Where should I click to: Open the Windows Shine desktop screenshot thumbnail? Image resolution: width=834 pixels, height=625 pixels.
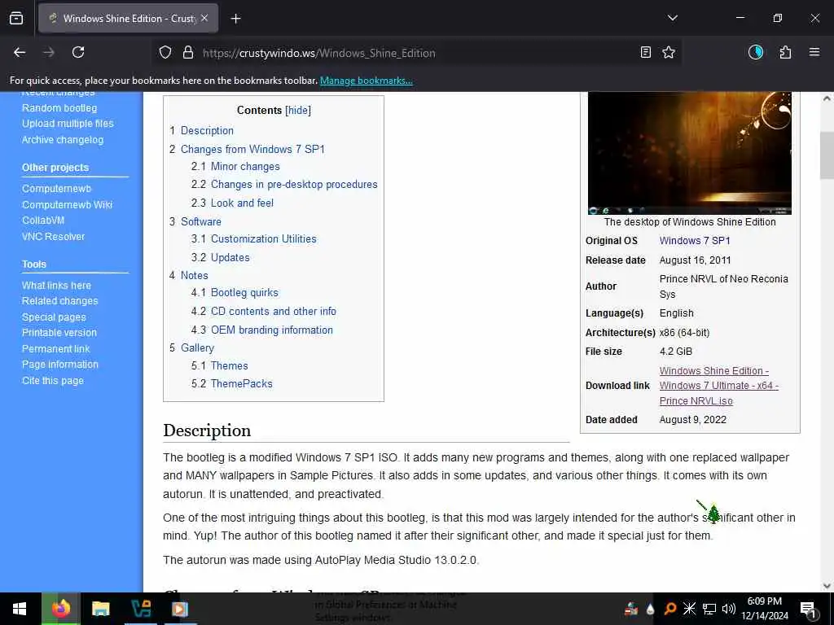[x=689, y=153]
